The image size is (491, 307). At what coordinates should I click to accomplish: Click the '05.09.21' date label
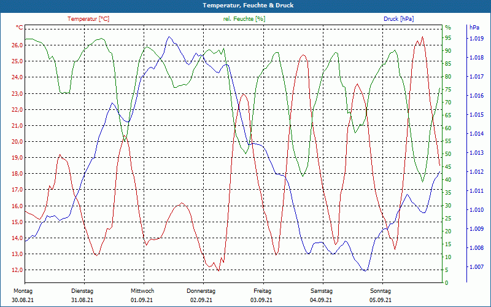pyautogui.click(x=381, y=300)
